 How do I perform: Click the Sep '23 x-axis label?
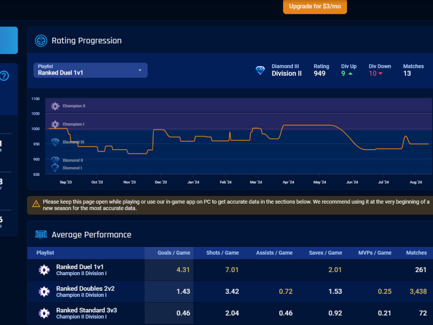66,182
